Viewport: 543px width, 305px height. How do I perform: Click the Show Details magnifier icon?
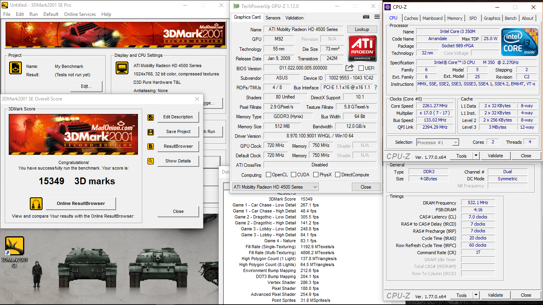151,161
